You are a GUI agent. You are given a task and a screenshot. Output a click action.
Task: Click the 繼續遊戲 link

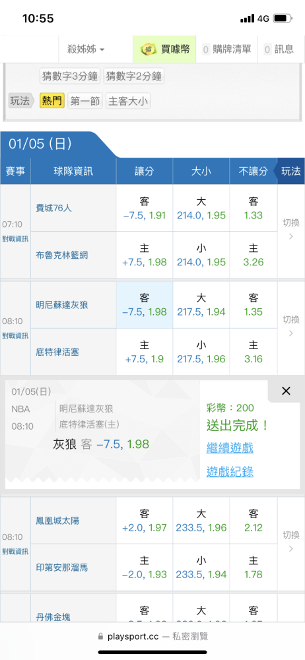point(230,448)
